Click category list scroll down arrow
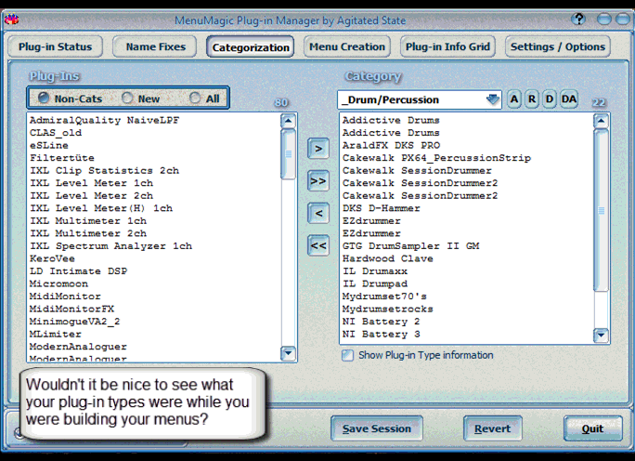 (601, 336)
